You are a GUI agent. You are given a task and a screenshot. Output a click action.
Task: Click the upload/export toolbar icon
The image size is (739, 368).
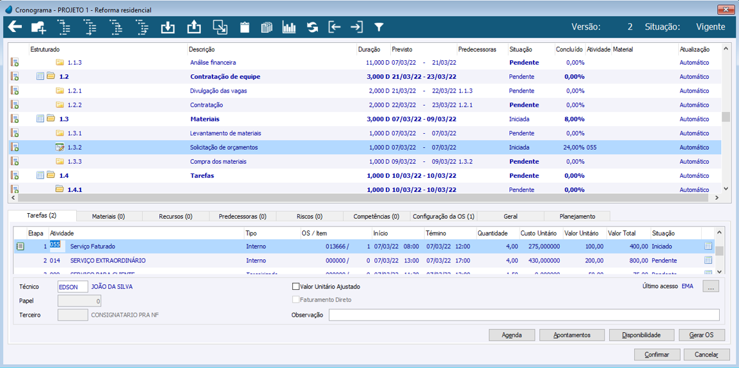point(194,27)
